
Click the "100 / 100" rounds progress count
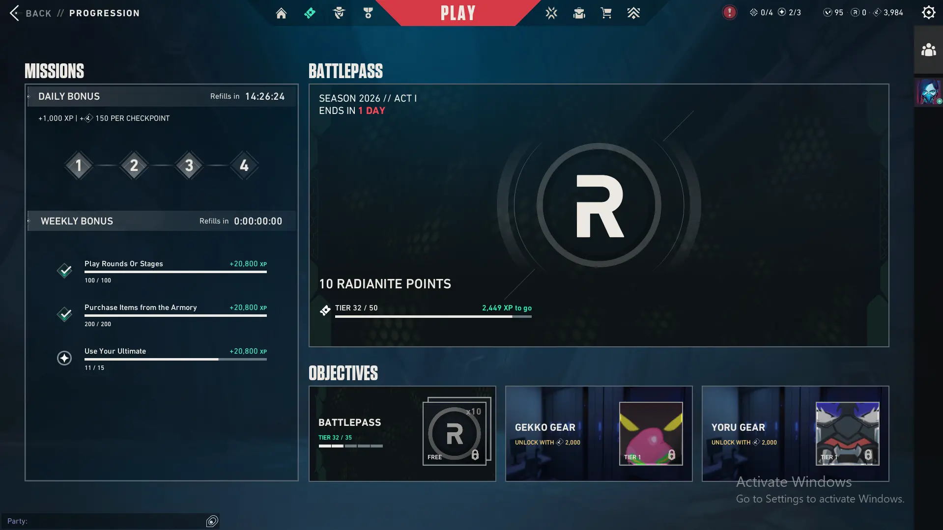pos(98,280)
